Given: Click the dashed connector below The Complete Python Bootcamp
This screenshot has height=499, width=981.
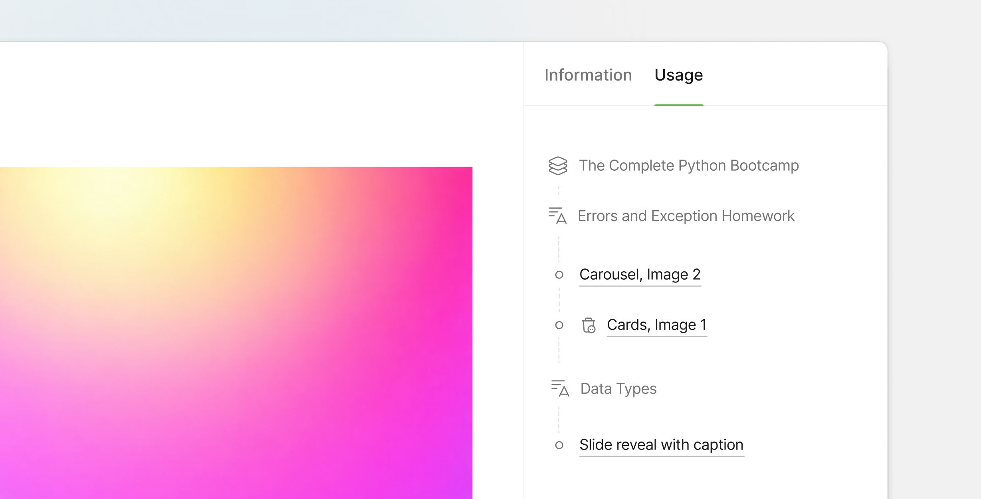Looking at the screenshot, I should pyautogui.click(x=559, y=191).
